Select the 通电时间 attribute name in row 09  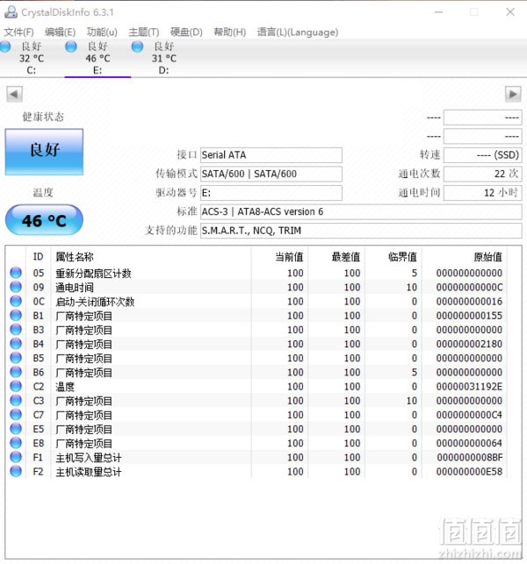click(75, 288)
